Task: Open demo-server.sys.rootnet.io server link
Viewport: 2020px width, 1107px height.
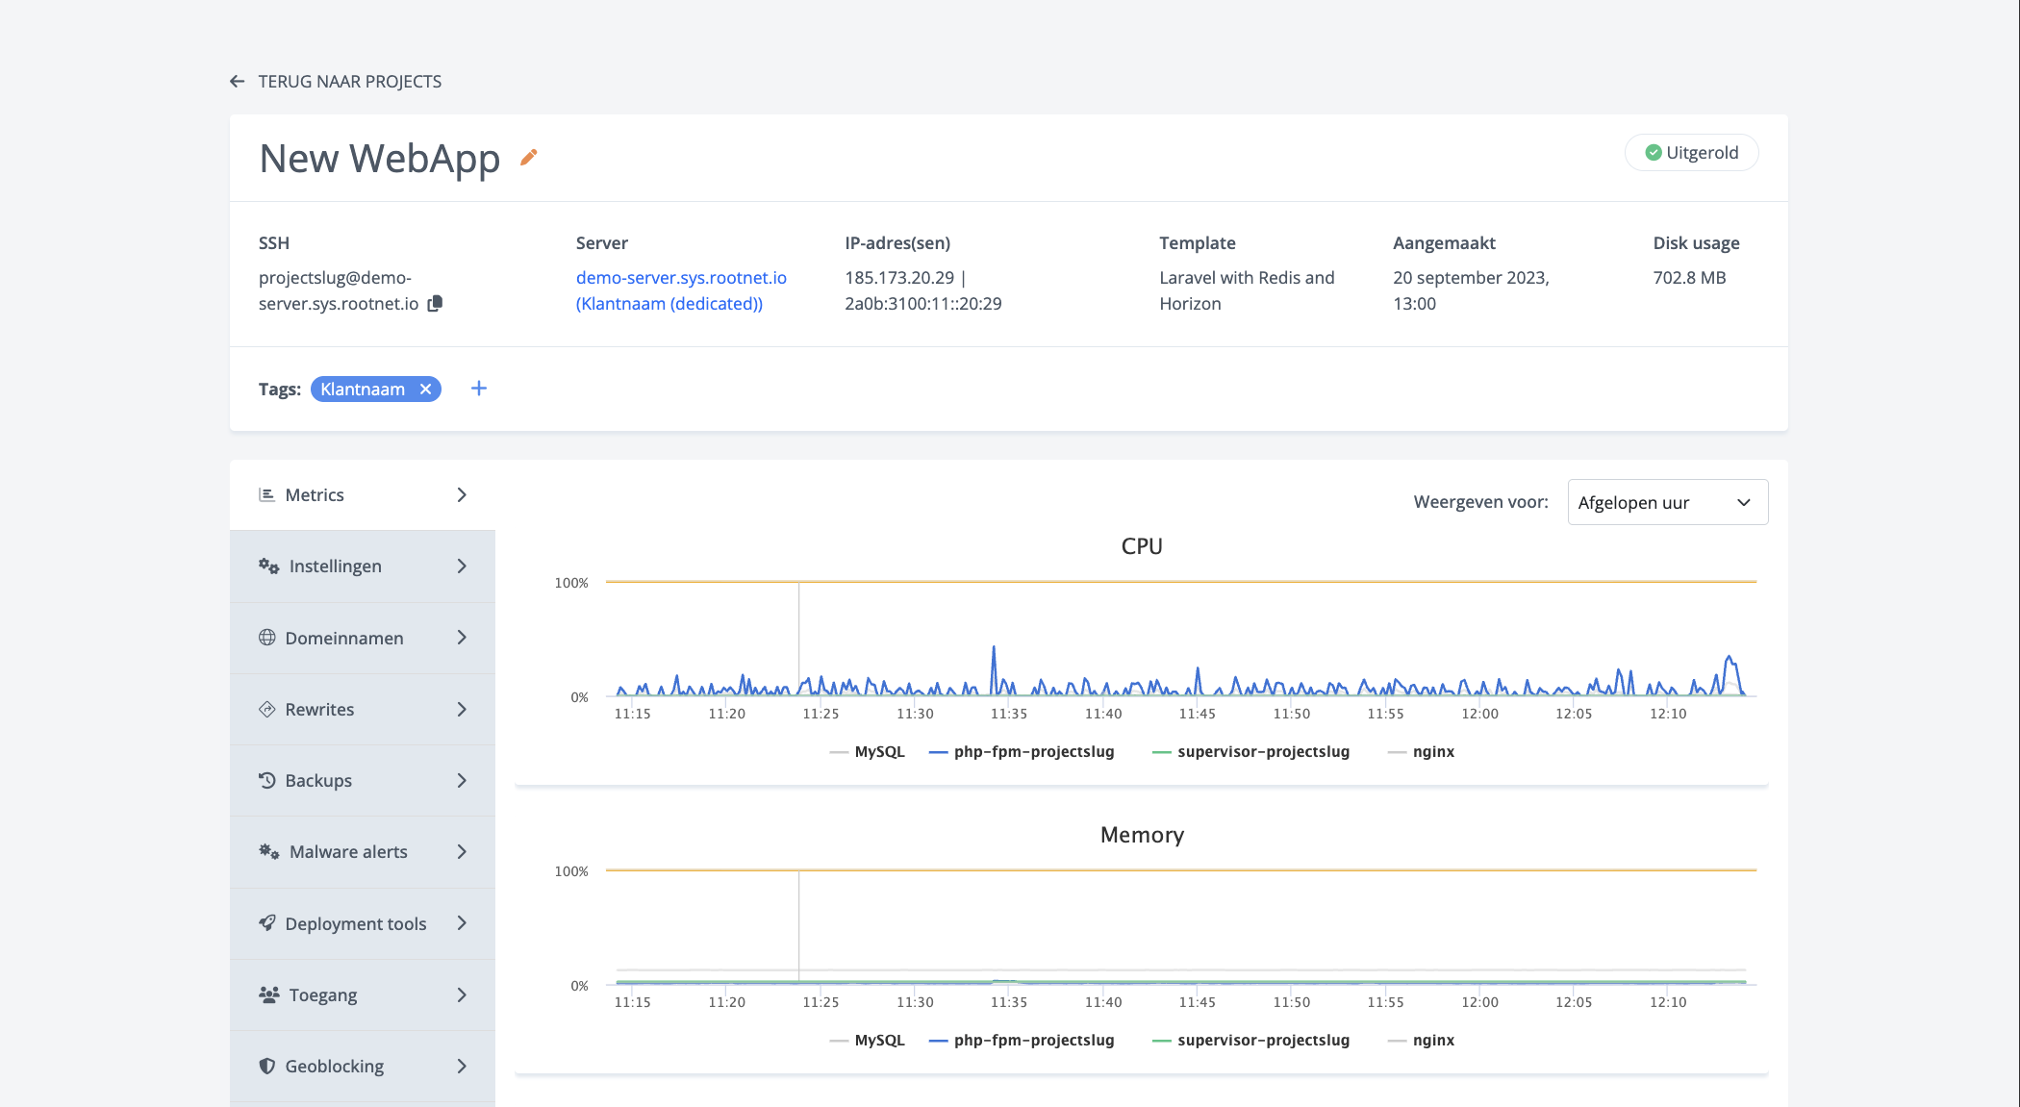Action: pyautogui.click(x=681, y=278)
